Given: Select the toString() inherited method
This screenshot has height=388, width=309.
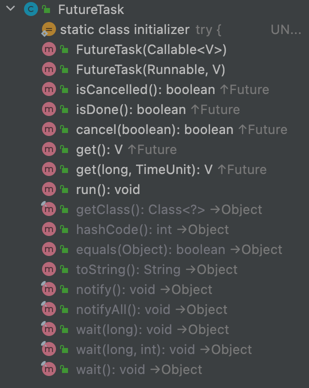Looking at the screenshot, I should 128,269.
